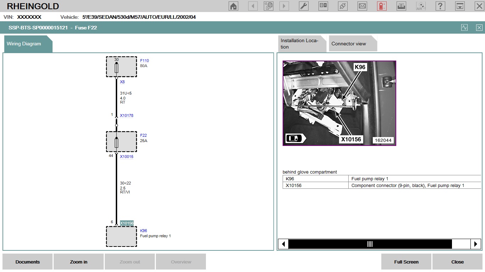Open the AIR search icon
The height and width of the screenshot is (272, 485).
coord(421,6)
